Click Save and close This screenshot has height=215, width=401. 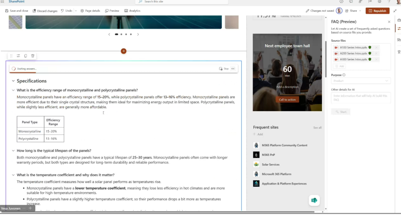16,11
